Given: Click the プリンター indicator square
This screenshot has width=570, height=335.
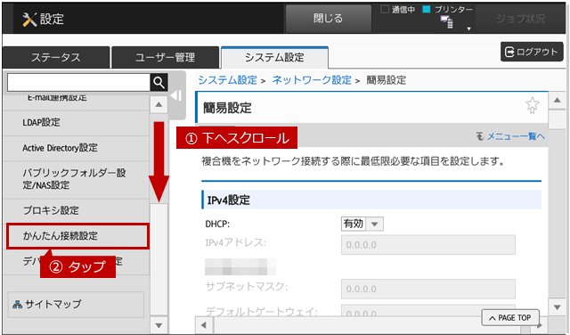Looking at the screenshot, I should point(427,10).
